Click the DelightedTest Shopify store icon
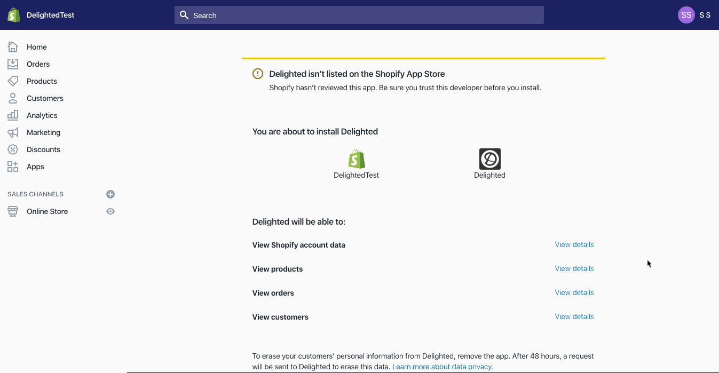 [x=357, y=159]
